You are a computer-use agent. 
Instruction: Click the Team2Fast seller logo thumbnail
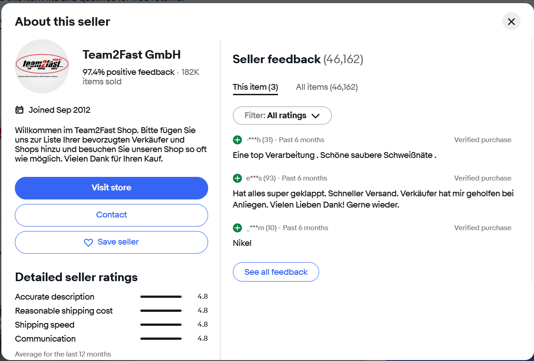42,66
